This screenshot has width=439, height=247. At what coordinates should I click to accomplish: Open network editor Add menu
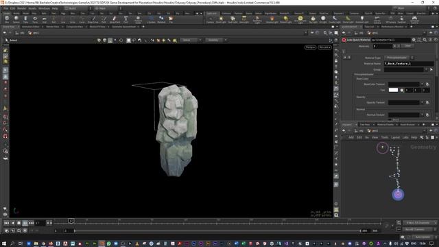click(x=351, y=137)
